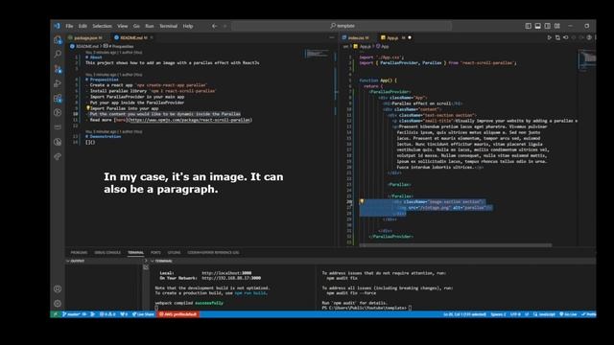Open the remote window indicator in the status bar

(56, 314)
